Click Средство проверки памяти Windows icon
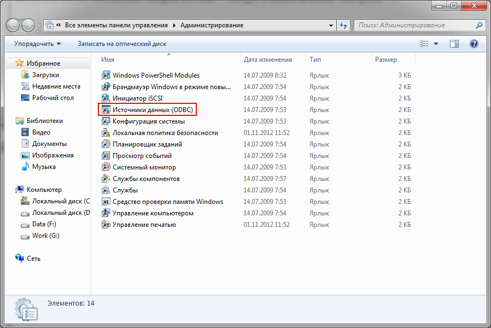491x328 pixels. click(106, 202)
